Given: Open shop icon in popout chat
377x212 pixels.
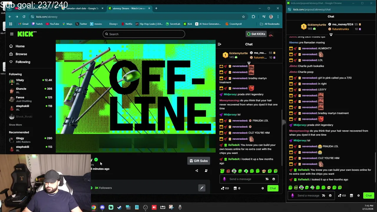Looking at the screenshot, I should pos(351,196).
